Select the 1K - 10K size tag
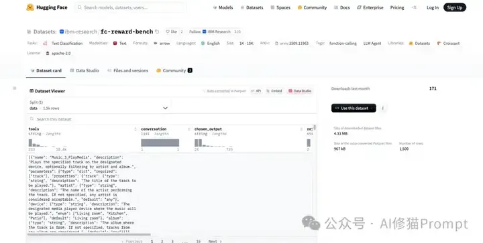 (x=246, y=44)
